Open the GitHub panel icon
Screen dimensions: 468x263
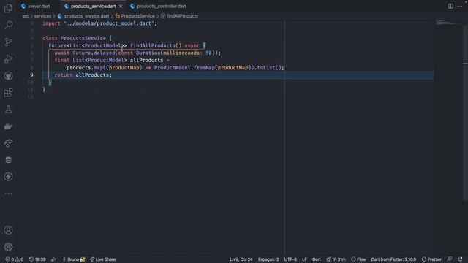pyautogui.click(x=8, y=76)
